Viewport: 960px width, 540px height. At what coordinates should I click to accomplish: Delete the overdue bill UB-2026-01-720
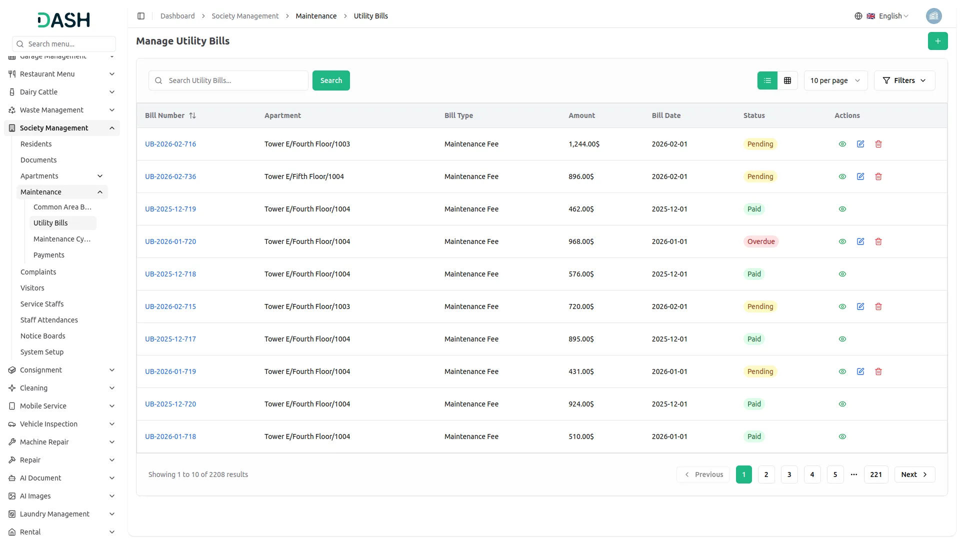[878, 241]
